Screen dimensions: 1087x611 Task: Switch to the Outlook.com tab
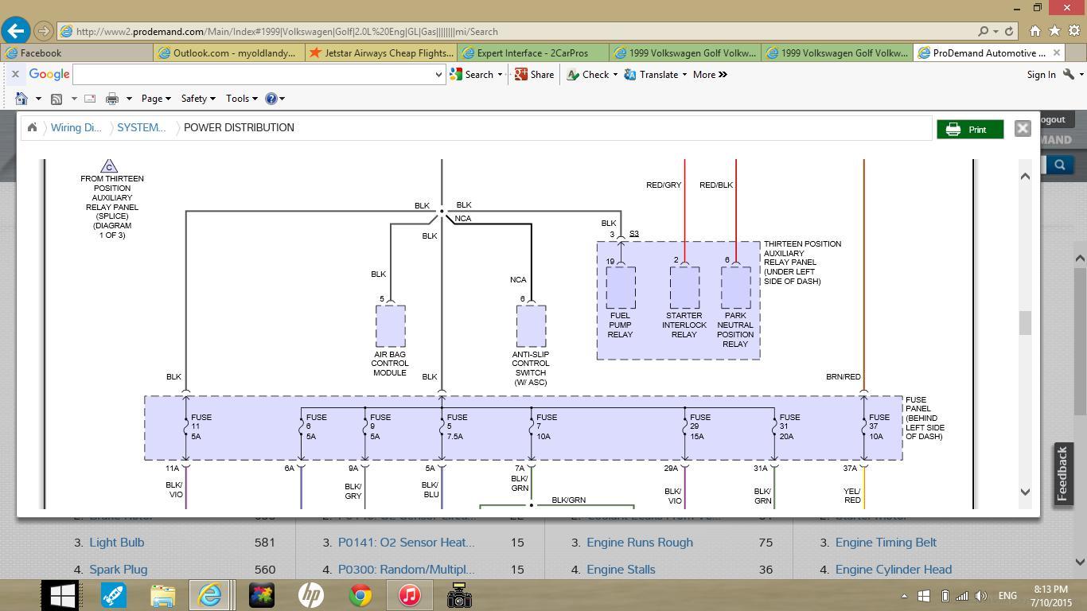tap(228, 53)
